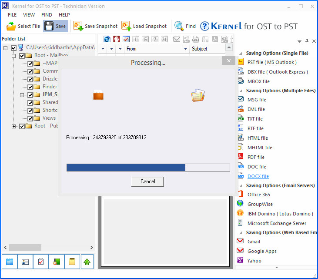Toggle the Drizzle folder checkbox
This screenshot has width=318, height=279.
pyautogui.click(x=30, y=79)
